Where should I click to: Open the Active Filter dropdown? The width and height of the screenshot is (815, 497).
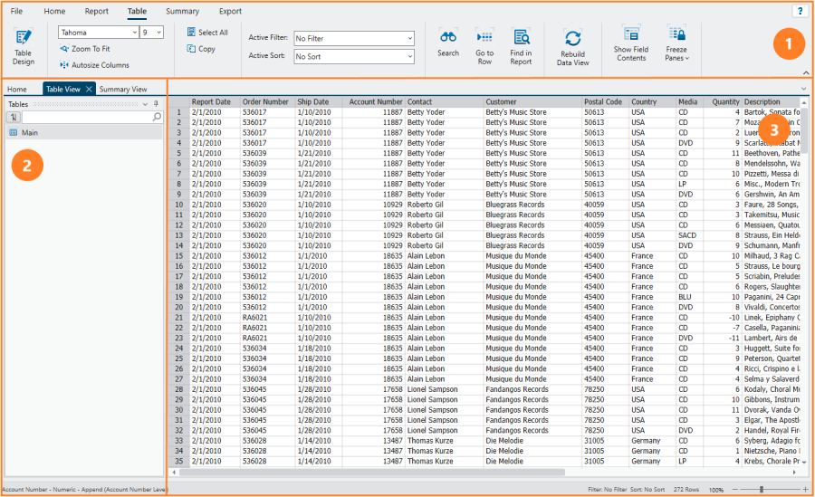coord(409,39)
